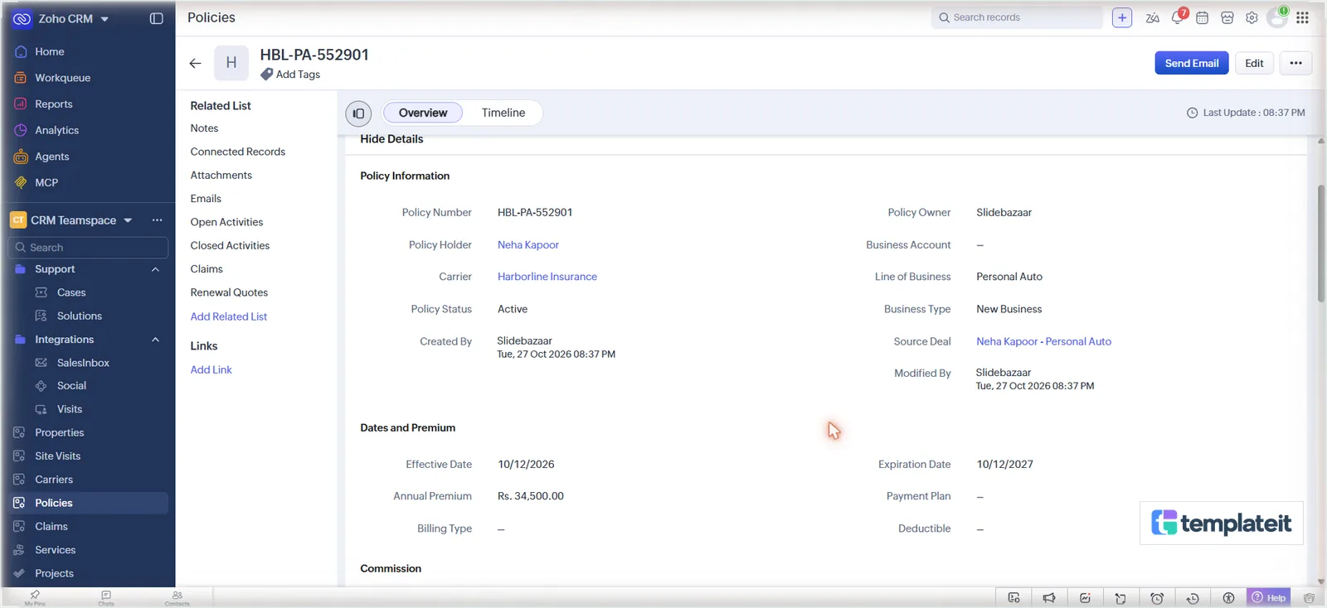Open the Zoho CRM app switcher dropdown

(x=105, y=19)
